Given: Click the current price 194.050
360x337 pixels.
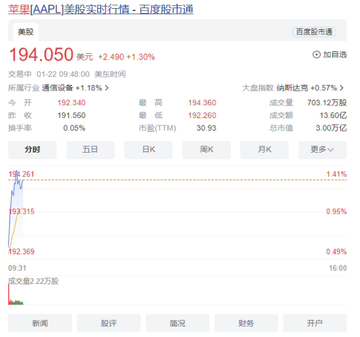Looking at the screenshot, I should click(x=41, y=55).
